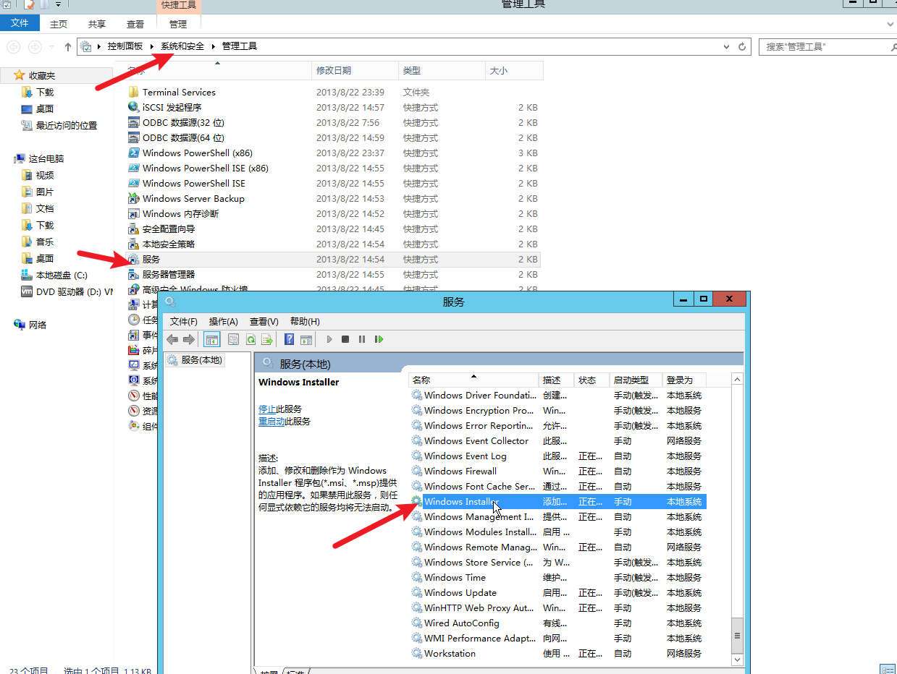Sort services by 启动类型 column header

pyautogui.click(x=636, y=380)
